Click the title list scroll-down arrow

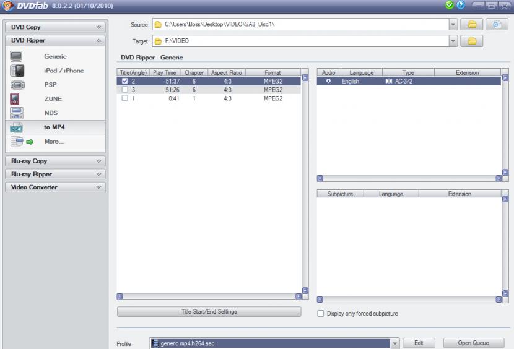(305, 290)
